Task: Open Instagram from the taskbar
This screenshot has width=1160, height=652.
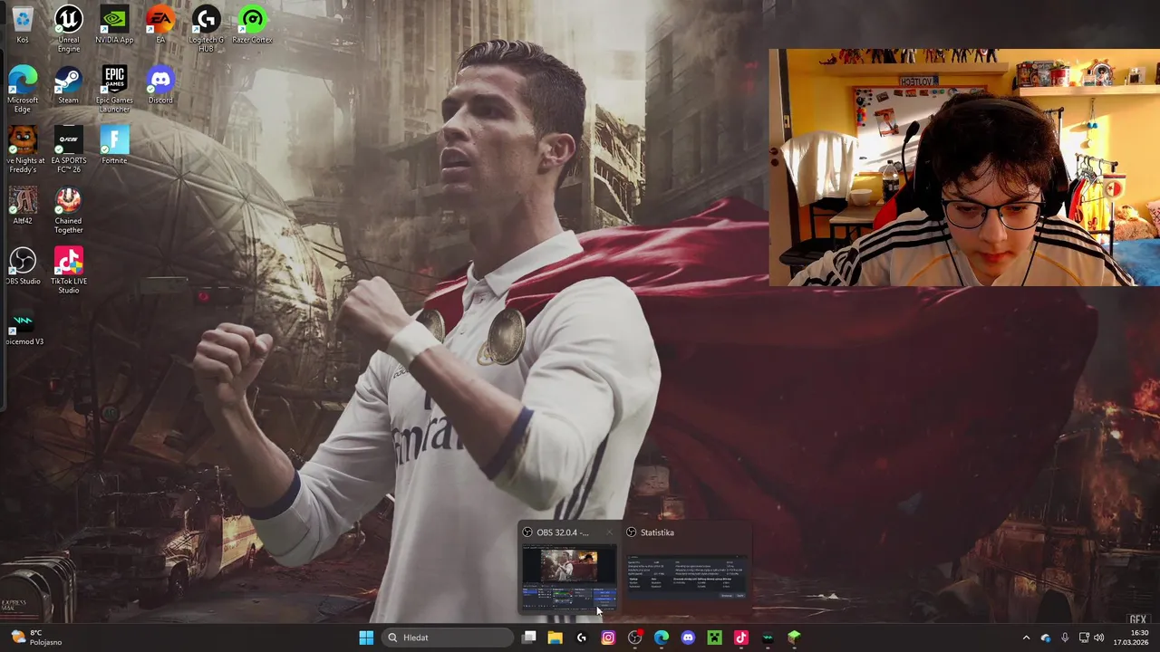Action: (608, 638)
